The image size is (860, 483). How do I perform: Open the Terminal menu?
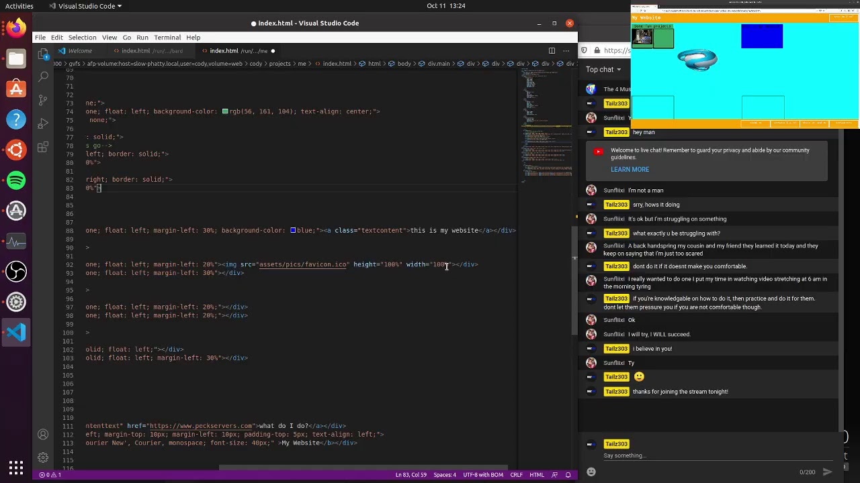click(167, 38)
